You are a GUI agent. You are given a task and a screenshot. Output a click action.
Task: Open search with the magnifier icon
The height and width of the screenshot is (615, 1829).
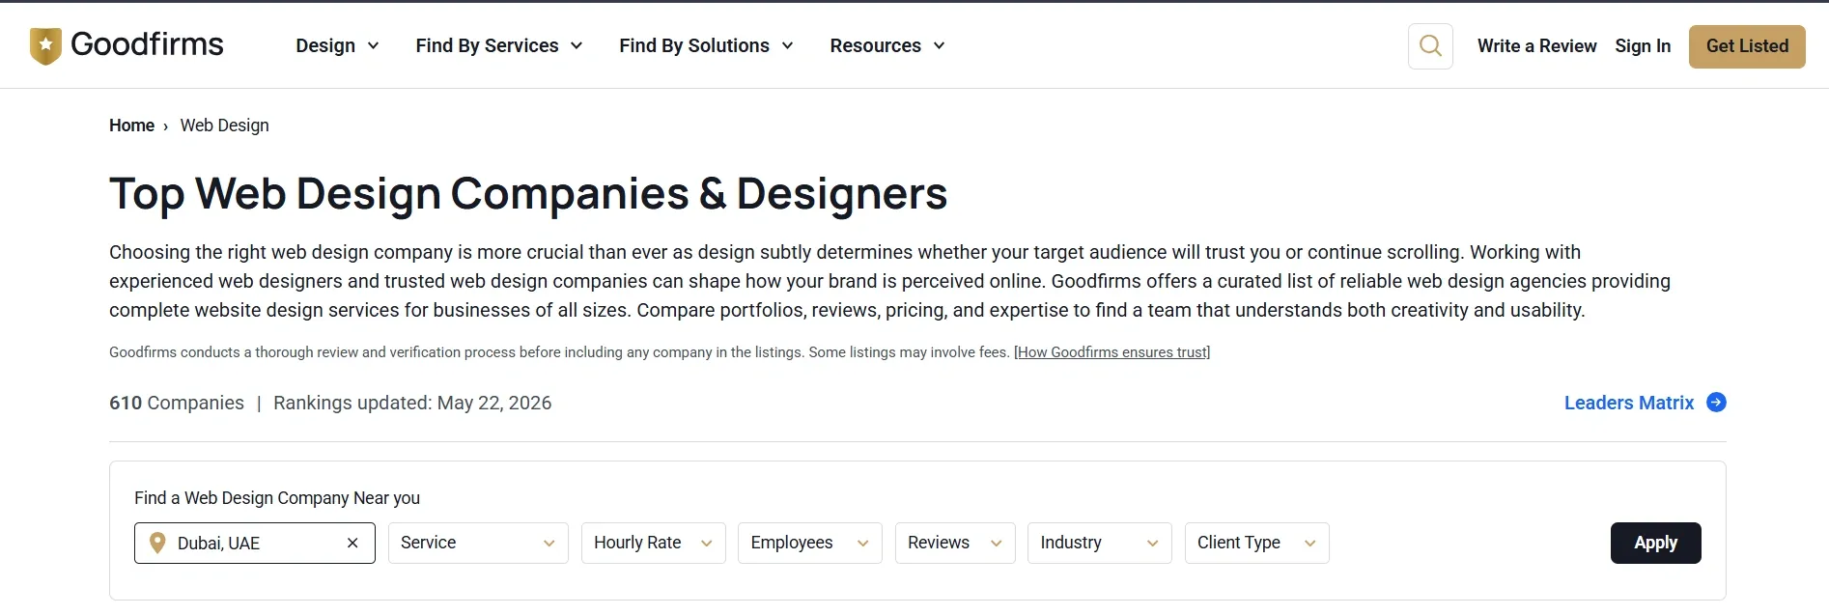(1430, 45)
